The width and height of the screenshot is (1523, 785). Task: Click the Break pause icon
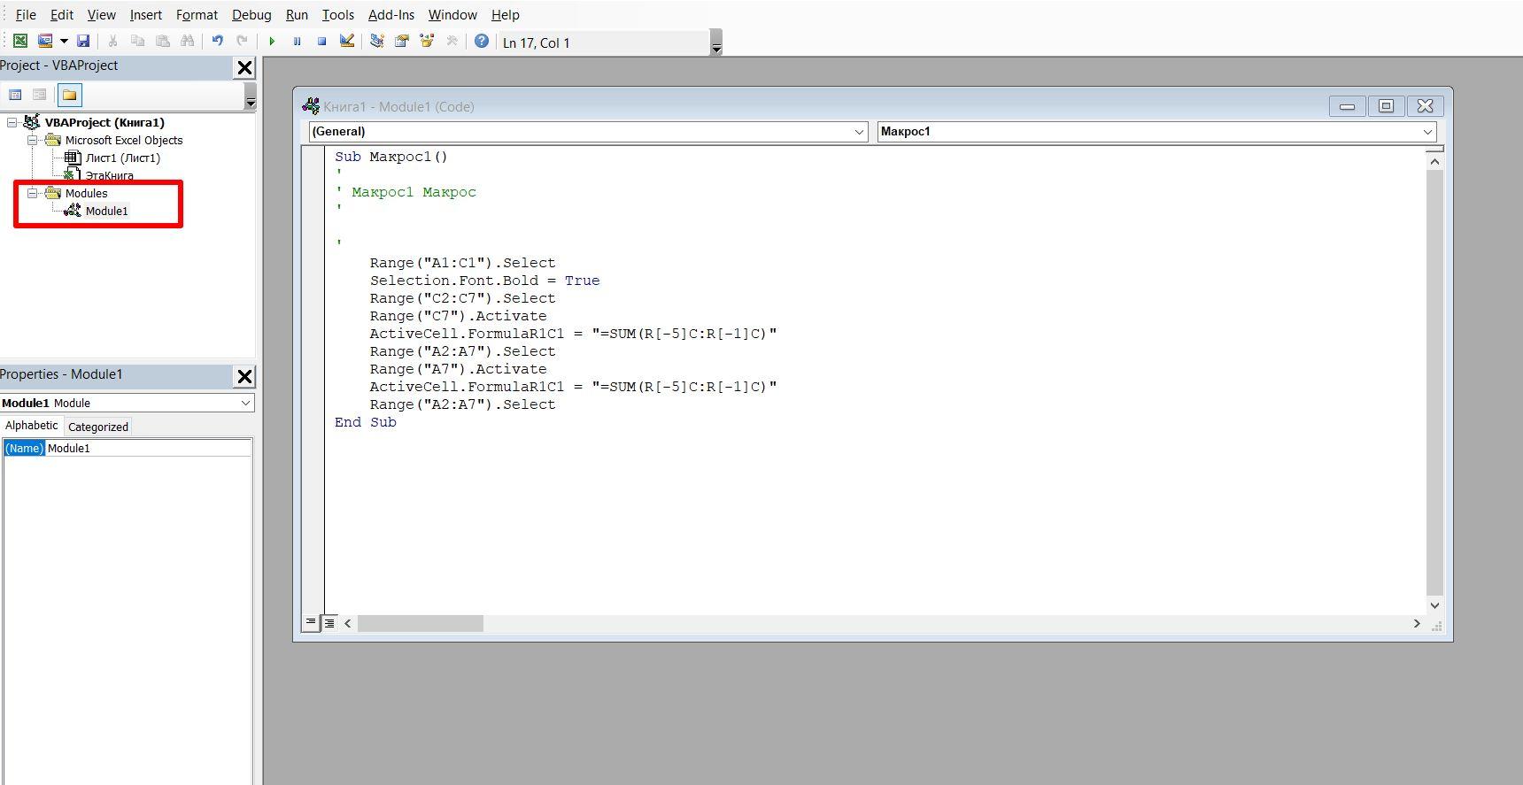[x=297, y=41]
